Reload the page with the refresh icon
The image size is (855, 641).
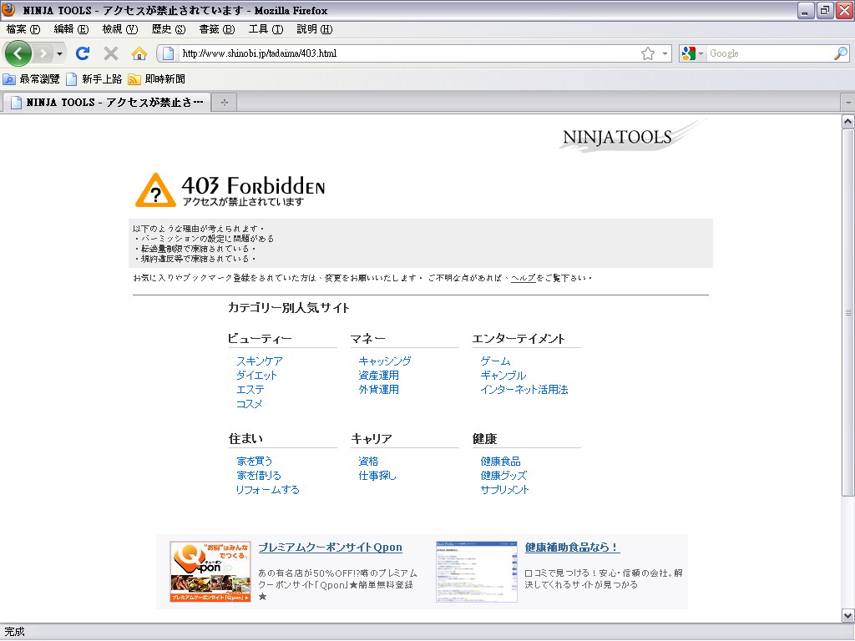83,53
